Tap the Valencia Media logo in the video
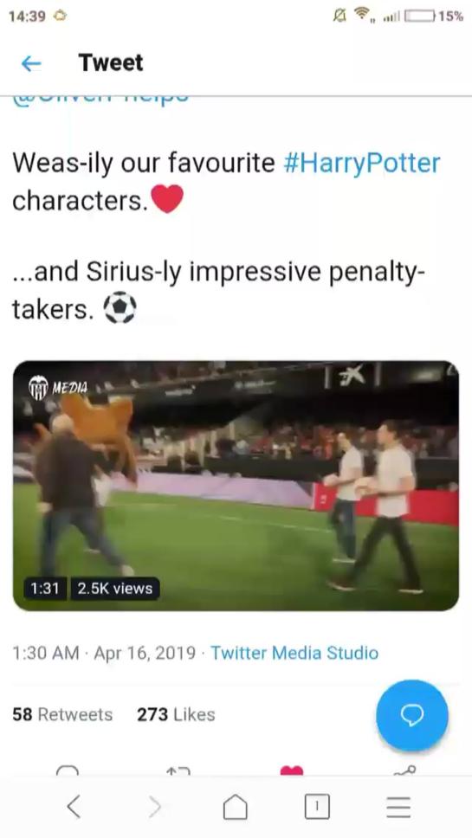 click(58, 386)
